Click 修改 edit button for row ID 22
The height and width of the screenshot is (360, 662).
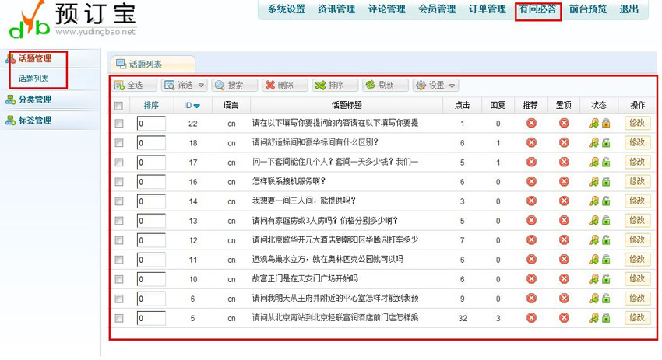pos(637,123)
